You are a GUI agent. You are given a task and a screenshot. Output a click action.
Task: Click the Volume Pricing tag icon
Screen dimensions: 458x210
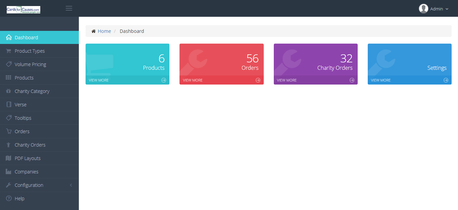point(9,64)
